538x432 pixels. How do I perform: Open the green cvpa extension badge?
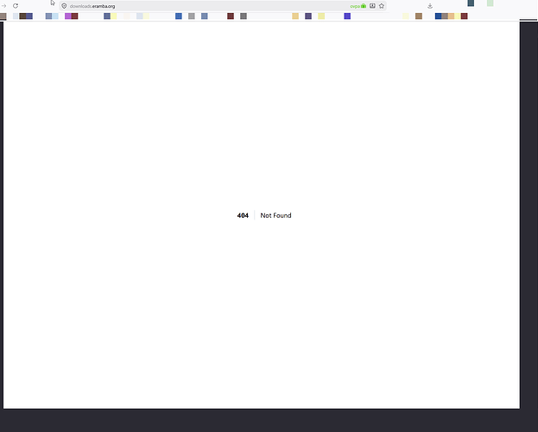[358, 6]
